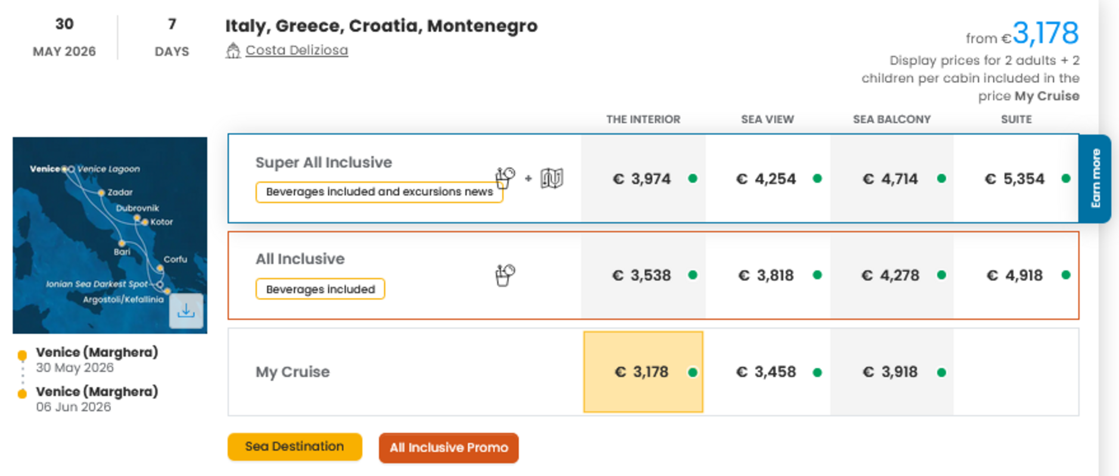Download the itinerary map image
The height and width of the screenshot is (476, 1119).
[186, 311]
